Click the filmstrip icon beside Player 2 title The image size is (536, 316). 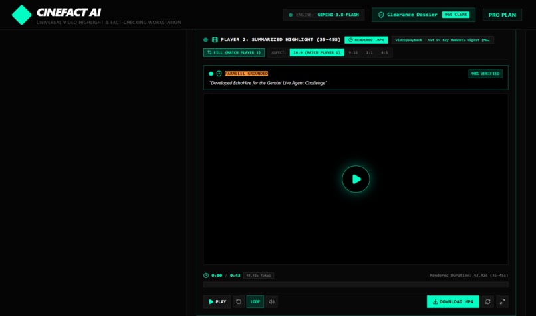215,40
